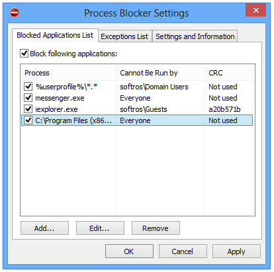Click the 'Cannot Be Run by' column header

[160, 73]
